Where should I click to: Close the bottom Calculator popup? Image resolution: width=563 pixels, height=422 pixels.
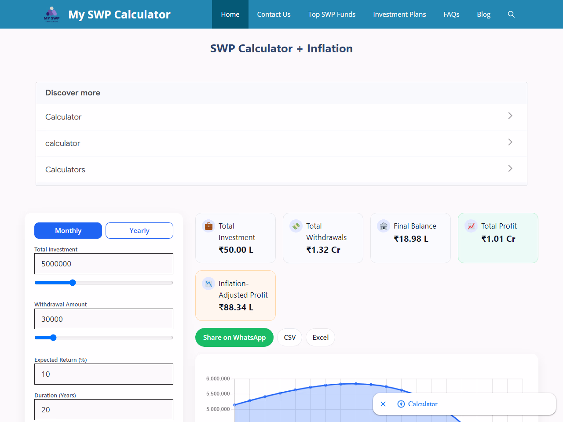[383, 404]
